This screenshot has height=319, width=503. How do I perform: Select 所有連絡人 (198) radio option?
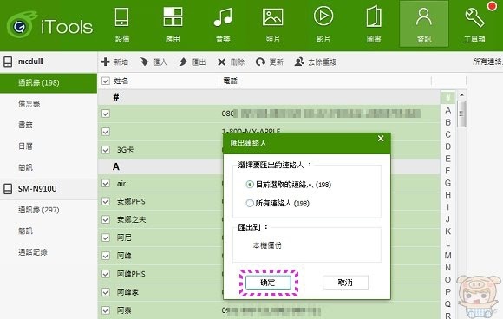[x=250, y=203]
